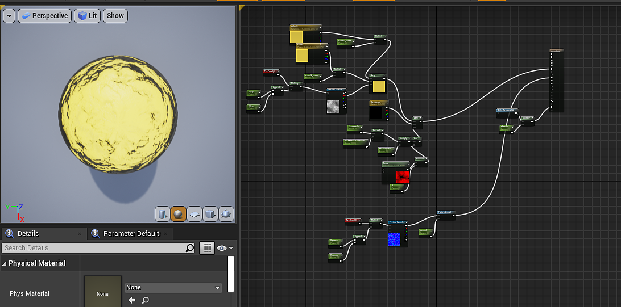Viewport: 621px width, 307px height.
Task: Select the main material output node
Action: 557,81
